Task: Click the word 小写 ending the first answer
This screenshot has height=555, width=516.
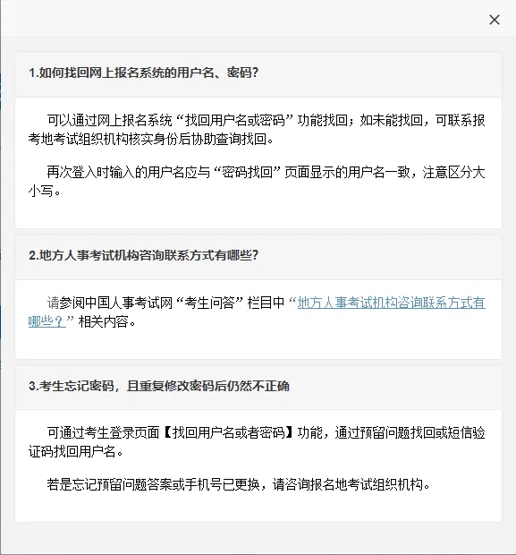Action: (40, 192)
